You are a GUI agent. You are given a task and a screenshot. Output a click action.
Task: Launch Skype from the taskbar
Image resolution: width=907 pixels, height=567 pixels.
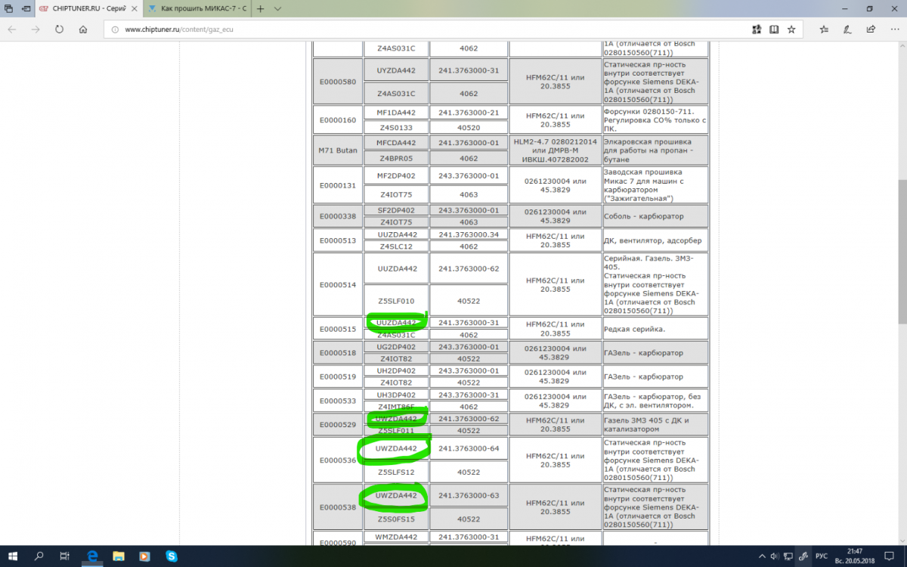(x=172, y=556)
